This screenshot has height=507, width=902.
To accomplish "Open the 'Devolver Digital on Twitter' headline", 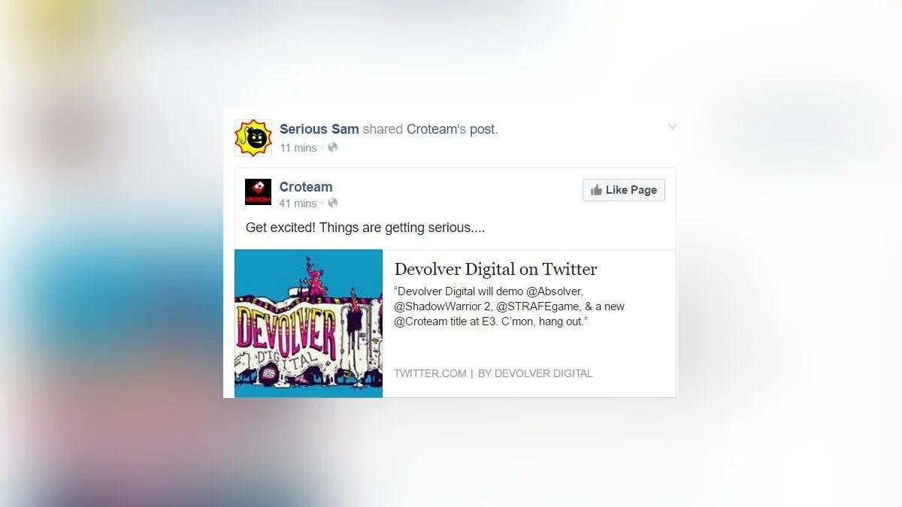I will [x=496, y=269].
